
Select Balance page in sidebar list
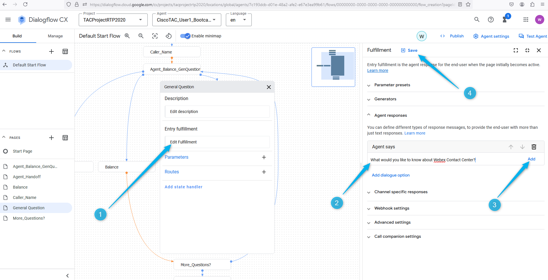[x=36, y=187]
